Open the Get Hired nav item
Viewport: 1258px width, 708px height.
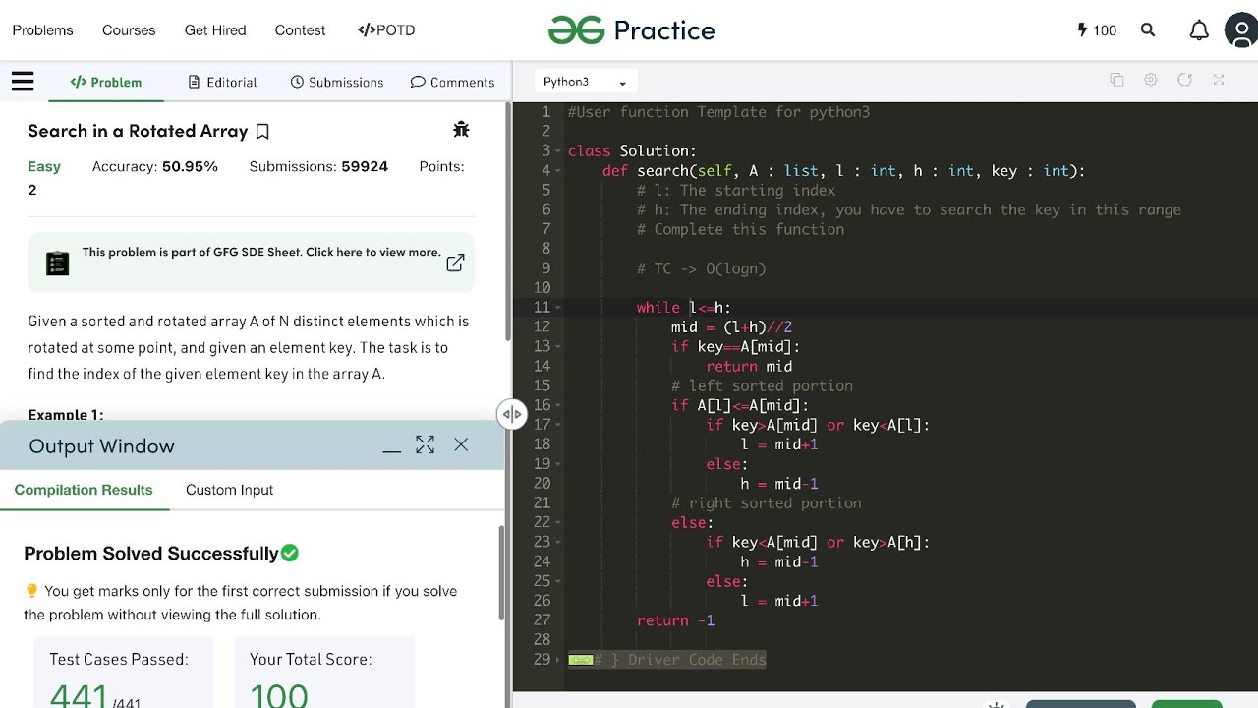215,30
